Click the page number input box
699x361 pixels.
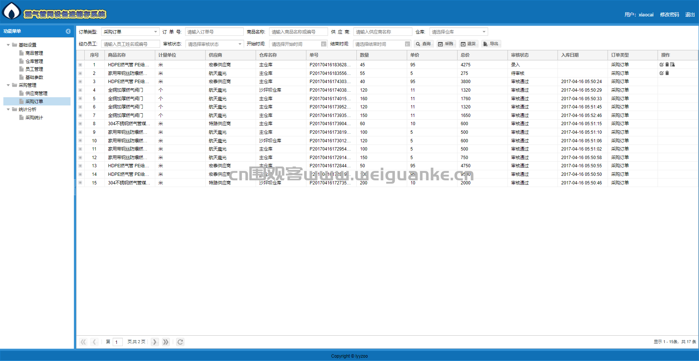[118, 342]
